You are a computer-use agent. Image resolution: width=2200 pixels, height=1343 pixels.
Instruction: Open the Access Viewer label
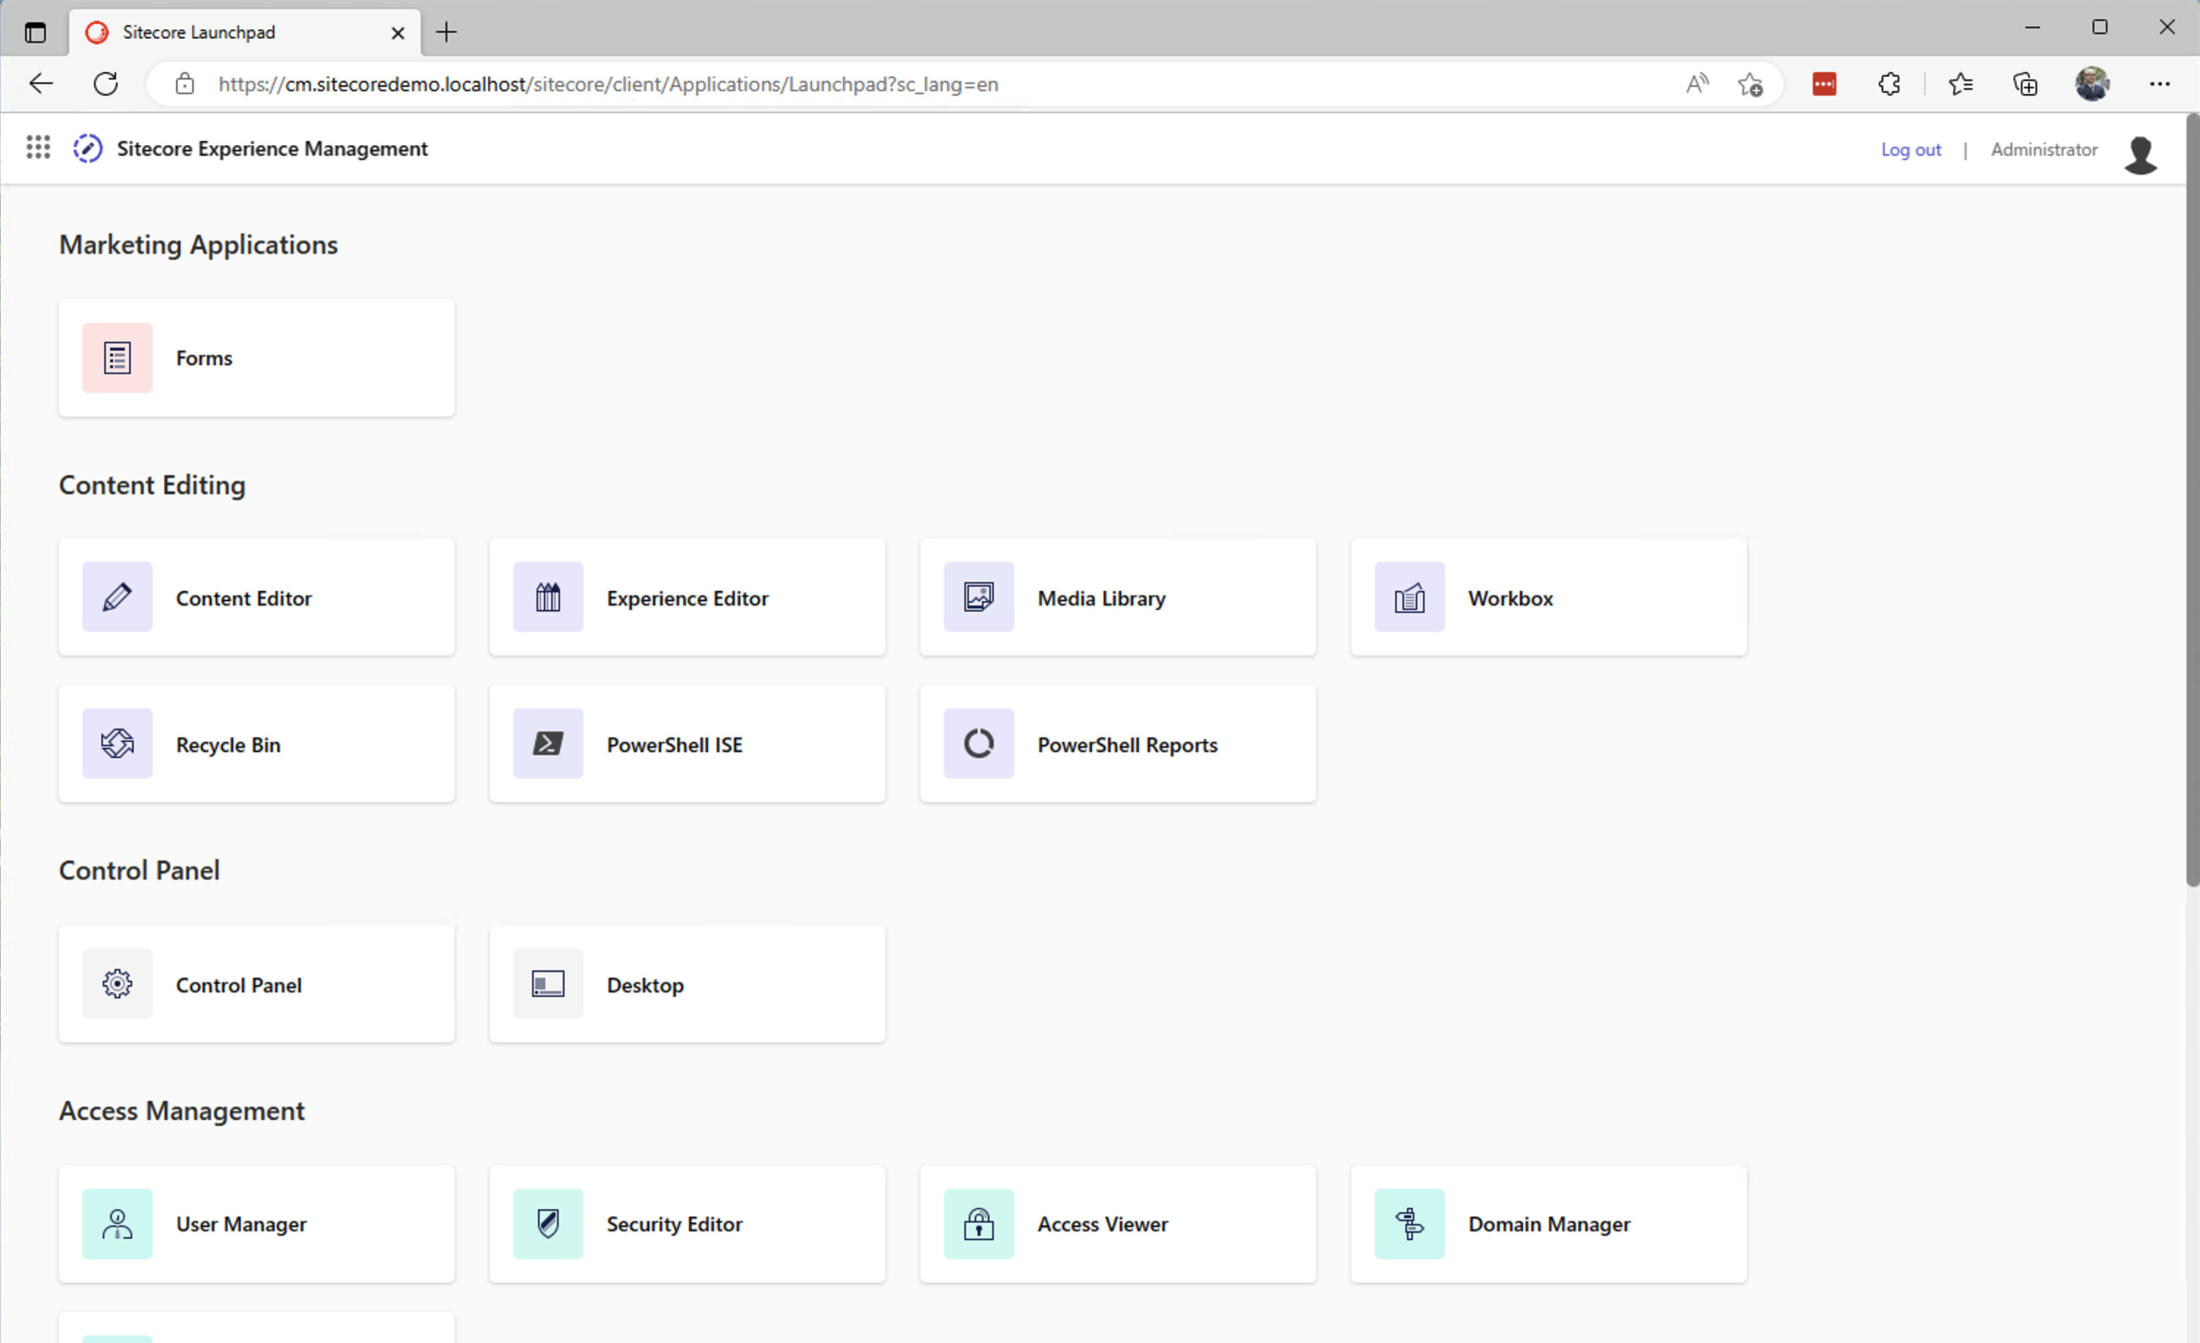1103,1224
